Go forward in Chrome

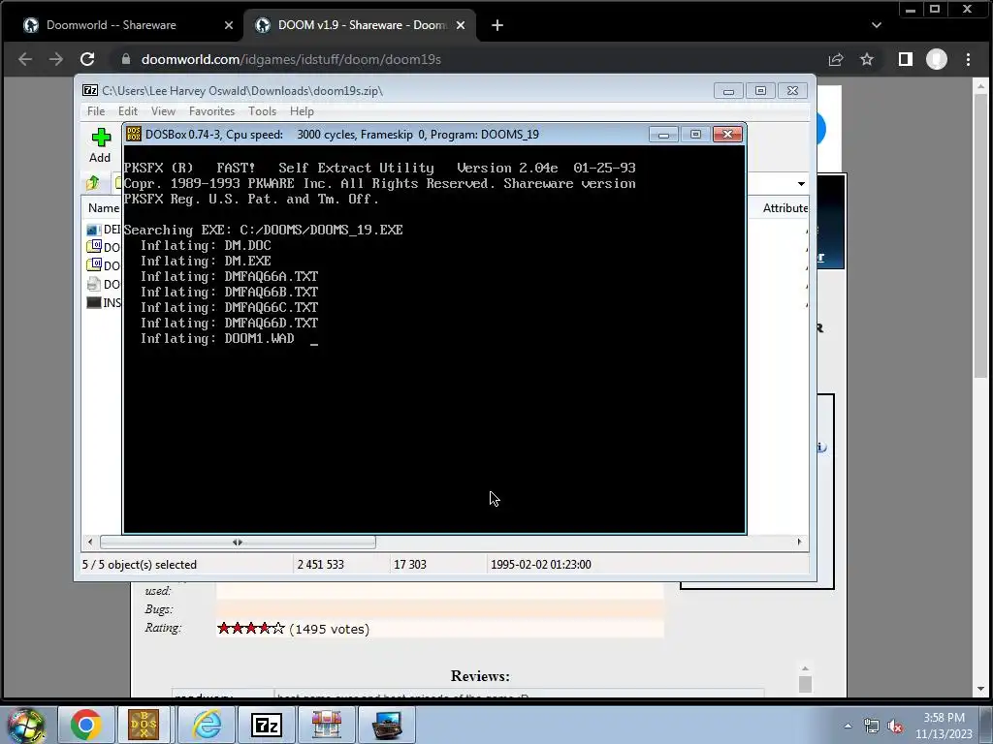point(56,59)
